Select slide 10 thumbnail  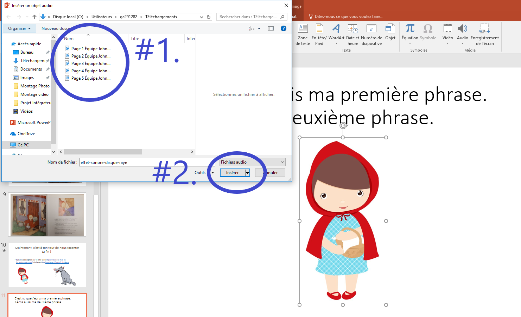click(47, 265)
